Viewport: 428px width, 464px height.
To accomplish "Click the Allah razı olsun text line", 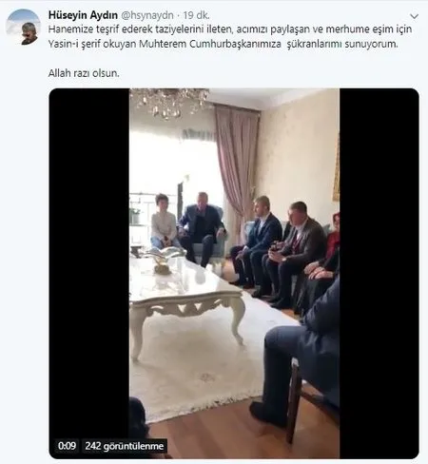I will click(x=84, y=73).
